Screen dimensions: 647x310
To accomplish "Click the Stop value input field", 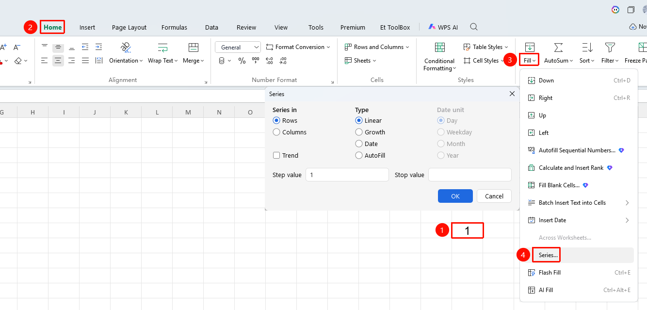I will coord(470,175).
